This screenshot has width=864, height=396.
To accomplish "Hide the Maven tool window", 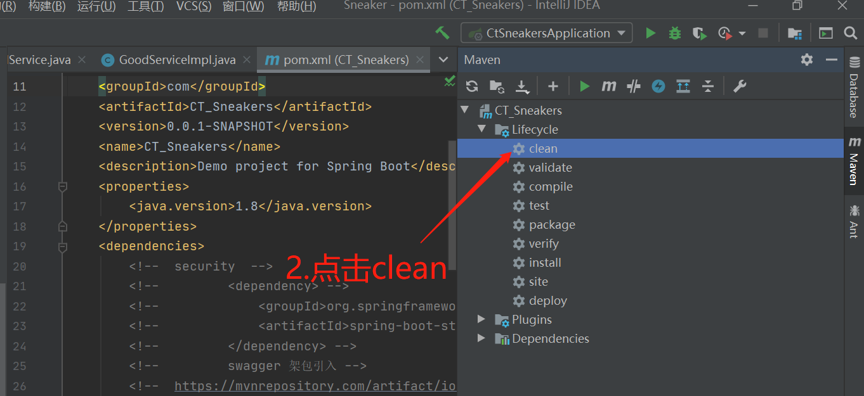I will click(x=832, y=60).
